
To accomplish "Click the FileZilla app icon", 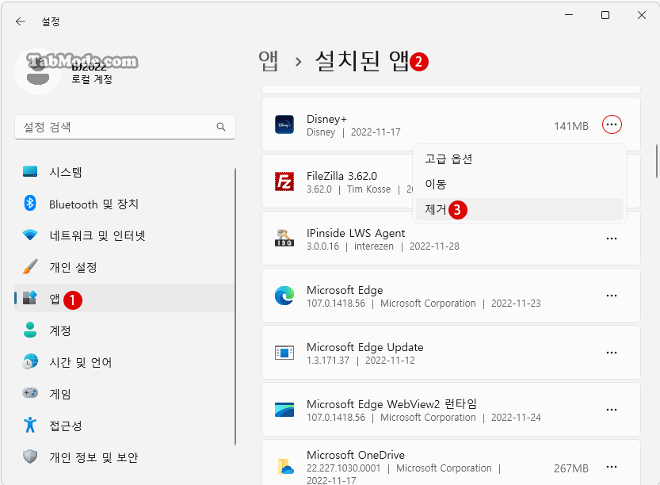I will [284, 181].
